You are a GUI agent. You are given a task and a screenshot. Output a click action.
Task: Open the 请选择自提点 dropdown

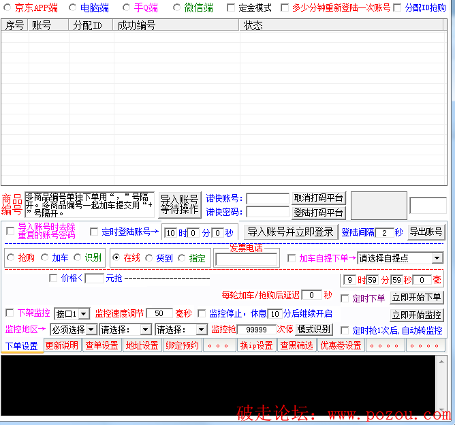click(x=400, y=258)
